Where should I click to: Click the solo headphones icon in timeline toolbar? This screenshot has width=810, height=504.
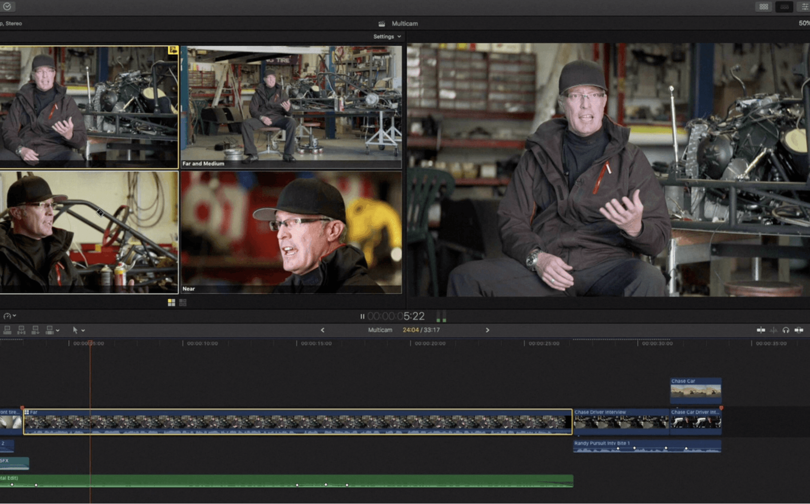pyautogui.click(x=786, y=330)
